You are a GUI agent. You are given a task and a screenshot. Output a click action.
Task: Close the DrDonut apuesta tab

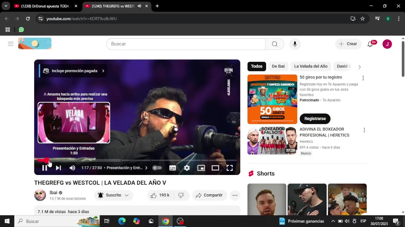(x=76, y=6)
